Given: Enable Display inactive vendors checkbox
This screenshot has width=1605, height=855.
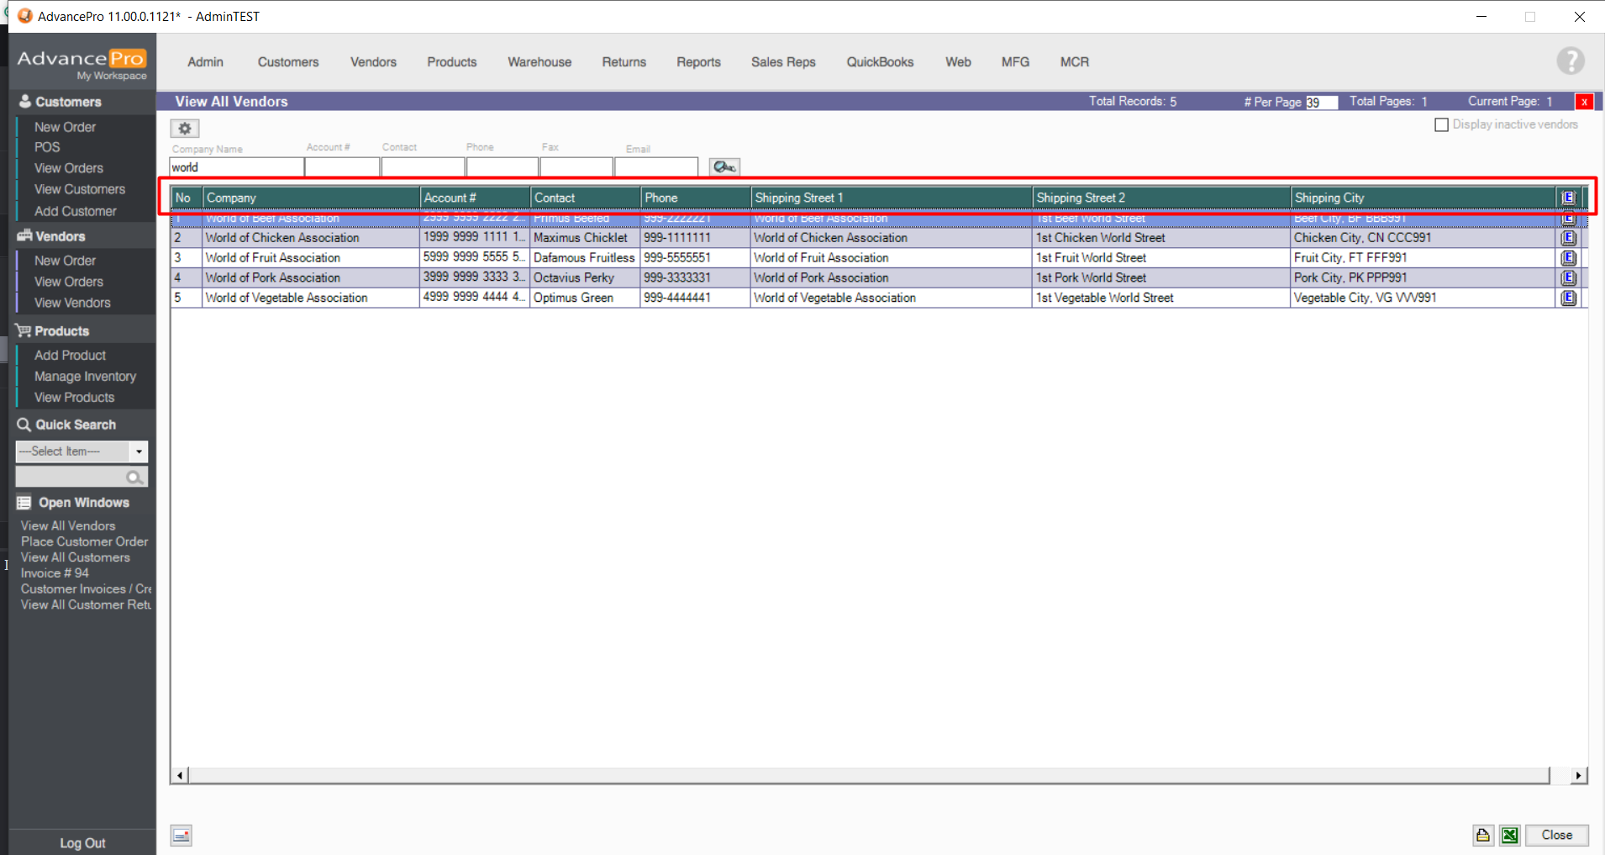Looking at the screenshot, I should 1441,125.
